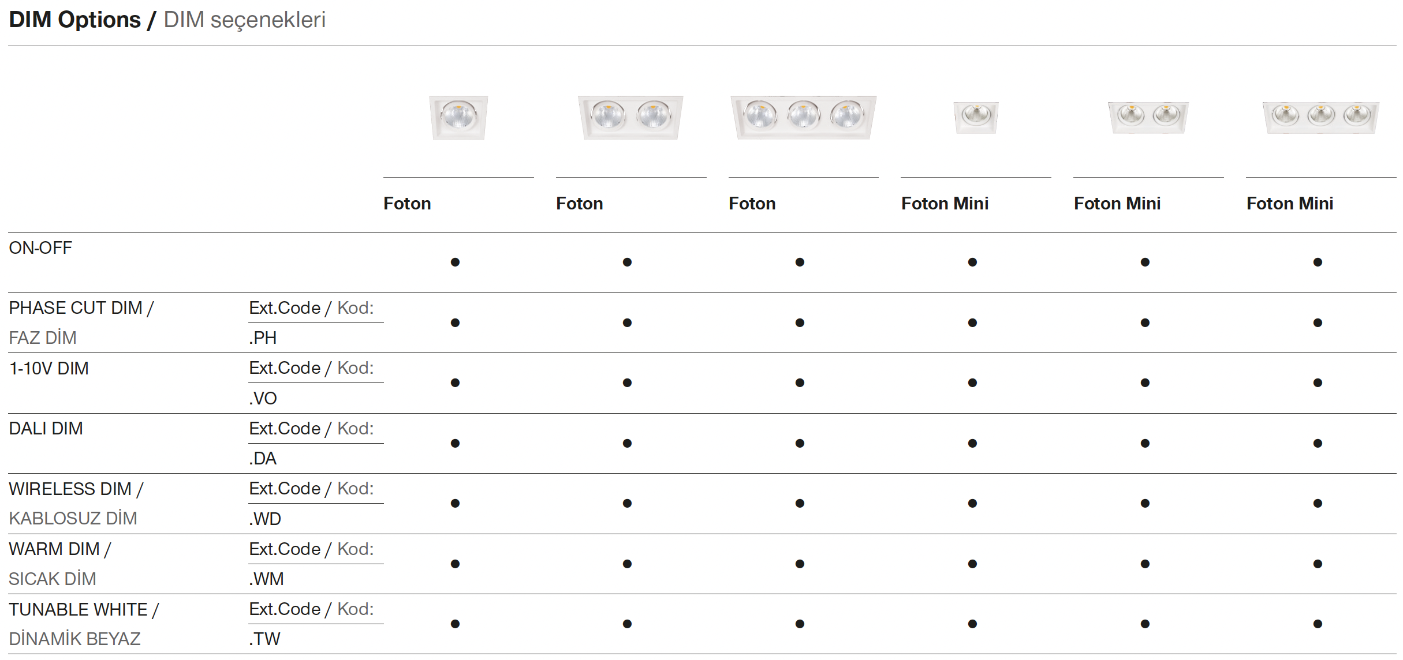Click the DALI DIM row label
The image size is (1403, 660).
[46, 429]
